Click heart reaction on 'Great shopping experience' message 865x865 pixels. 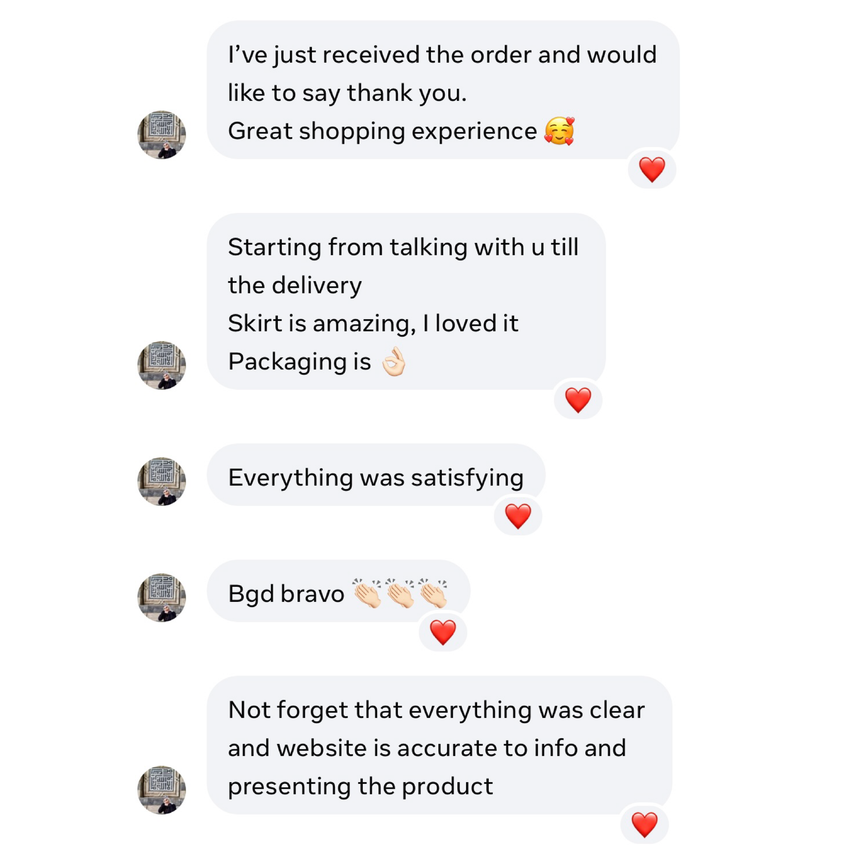coord(651,170)
